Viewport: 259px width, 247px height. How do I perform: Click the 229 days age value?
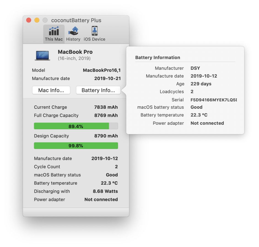coord(201,84)
